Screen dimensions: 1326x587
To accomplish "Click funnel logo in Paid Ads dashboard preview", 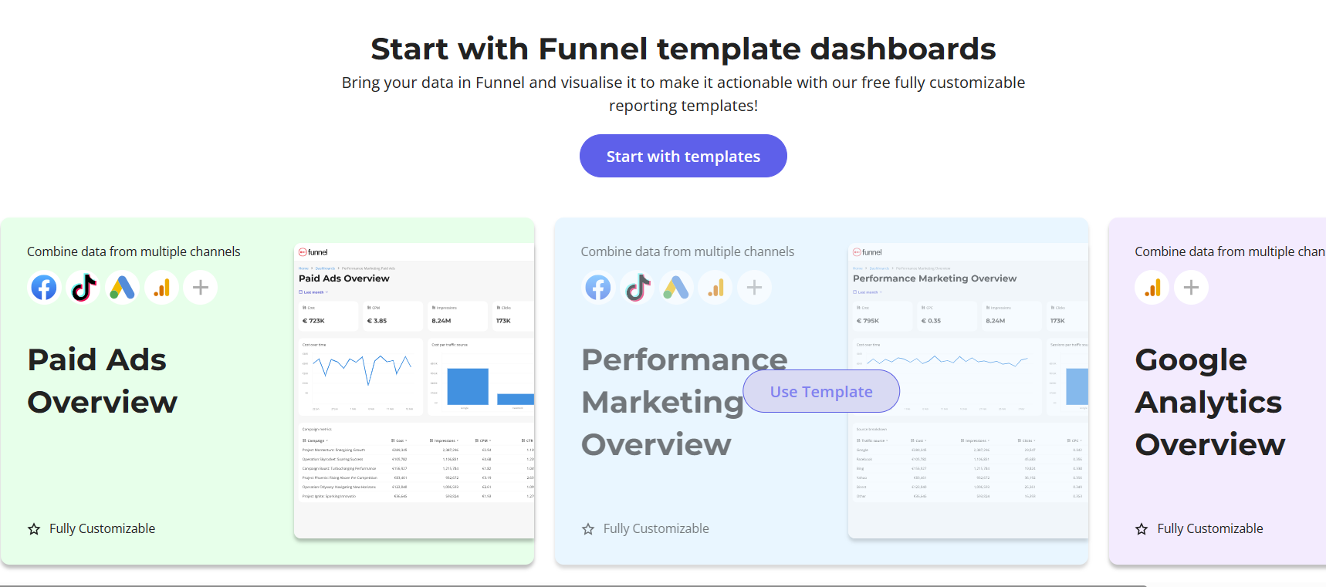I will click(x=313, y=252).
